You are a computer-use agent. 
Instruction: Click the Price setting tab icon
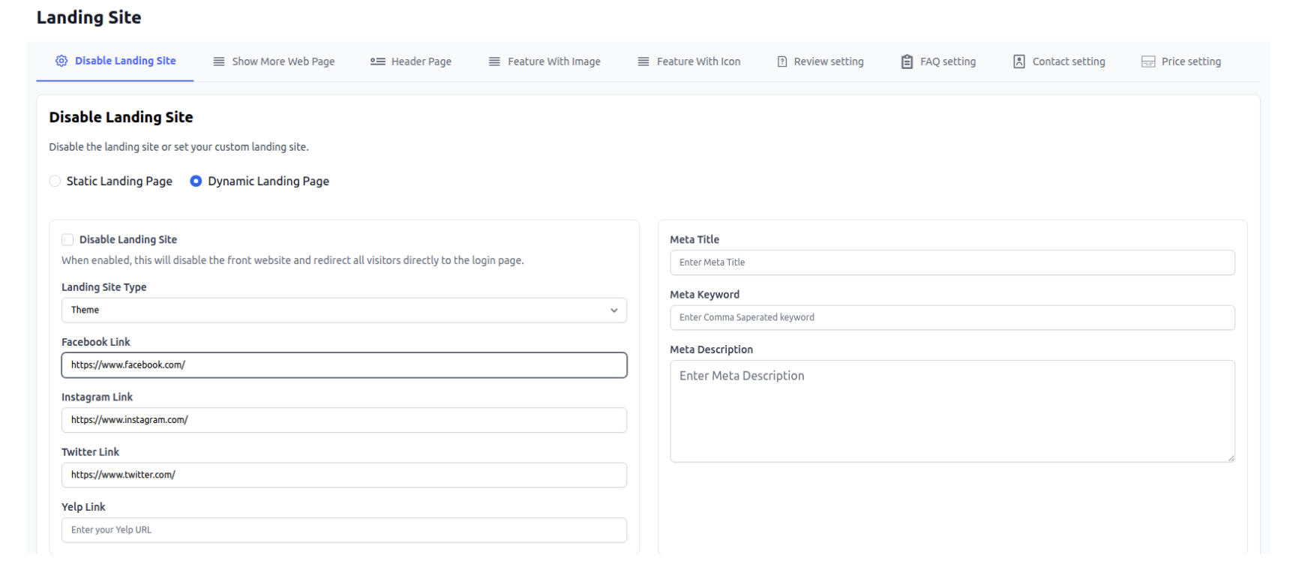click(x=1148, y=61)
